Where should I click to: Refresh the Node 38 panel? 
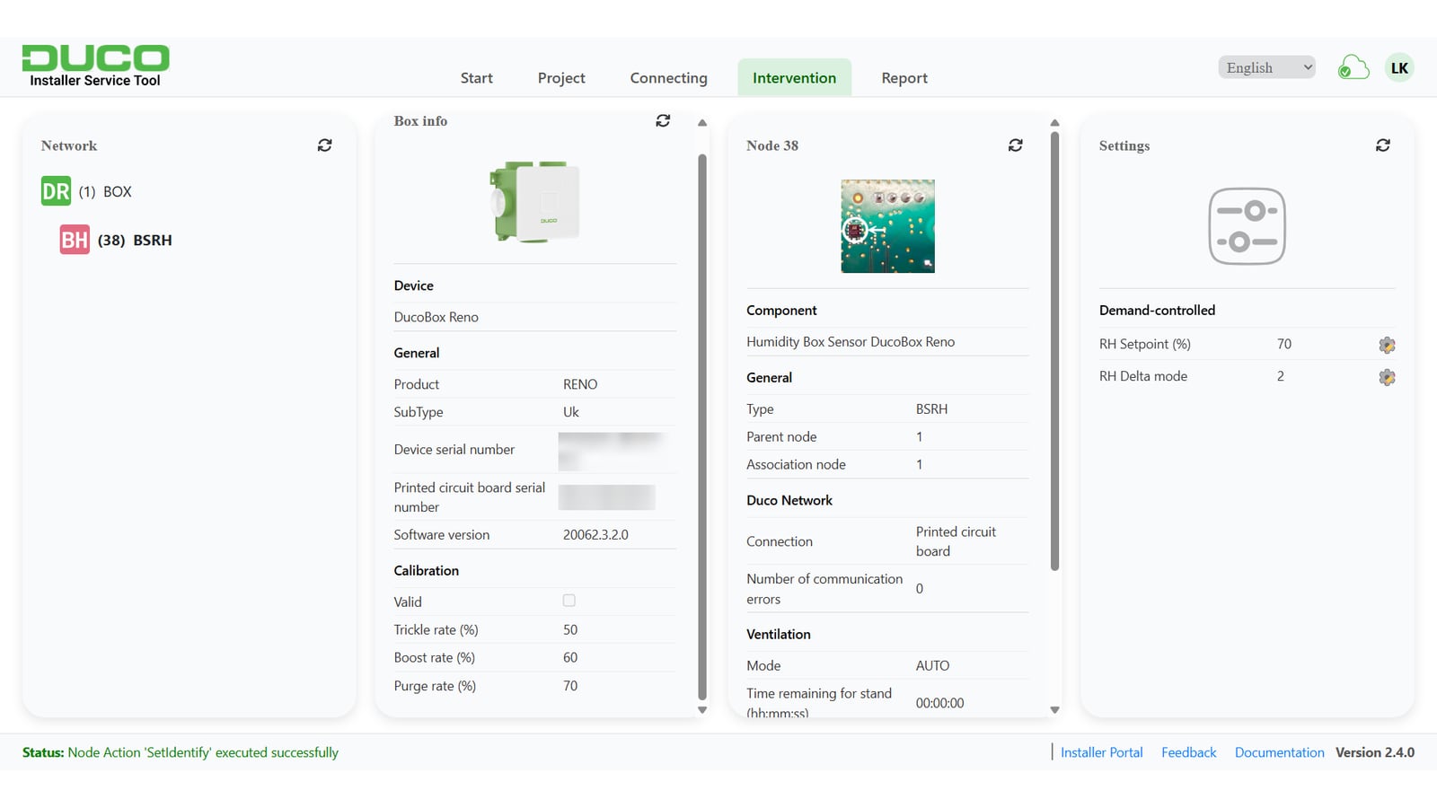(x=1016, y=145)
